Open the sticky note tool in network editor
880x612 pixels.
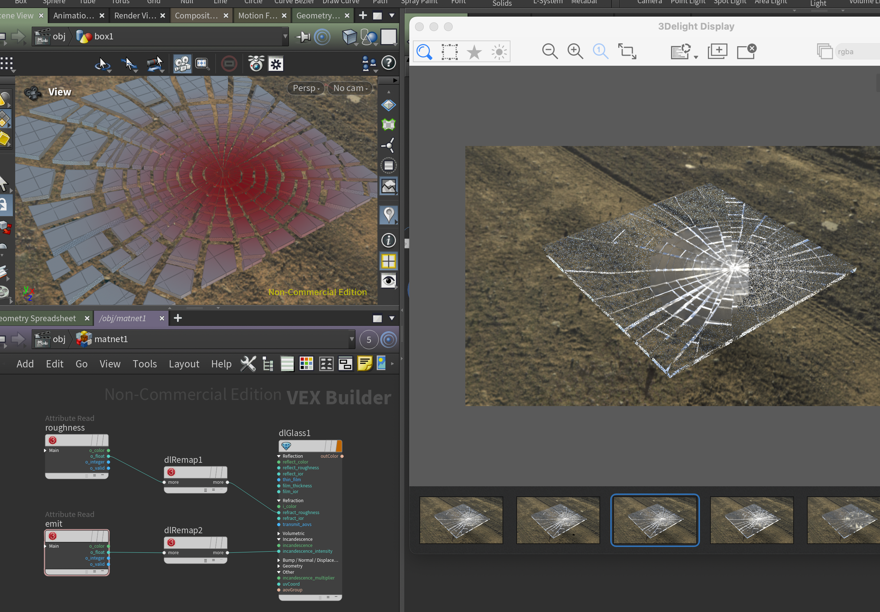point(364,363)
